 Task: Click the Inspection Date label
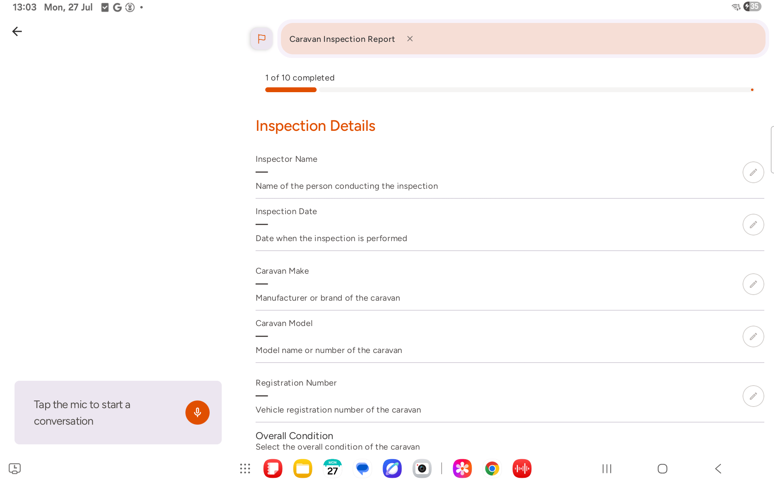(286, 211)
